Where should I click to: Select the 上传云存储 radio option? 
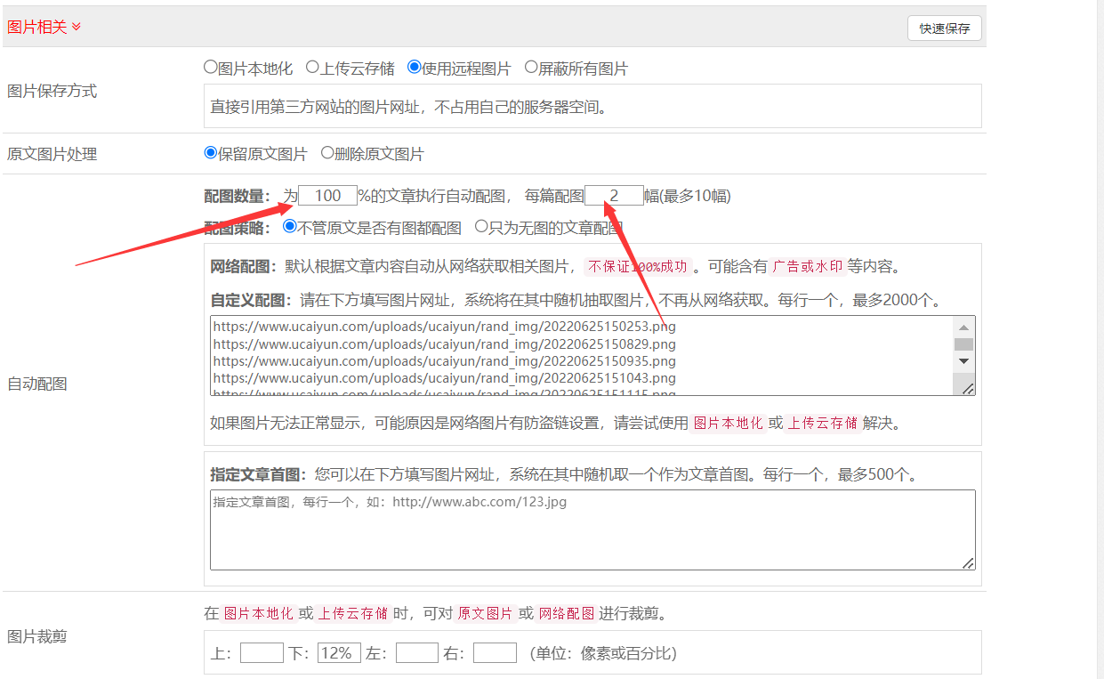tap(312, 67)
